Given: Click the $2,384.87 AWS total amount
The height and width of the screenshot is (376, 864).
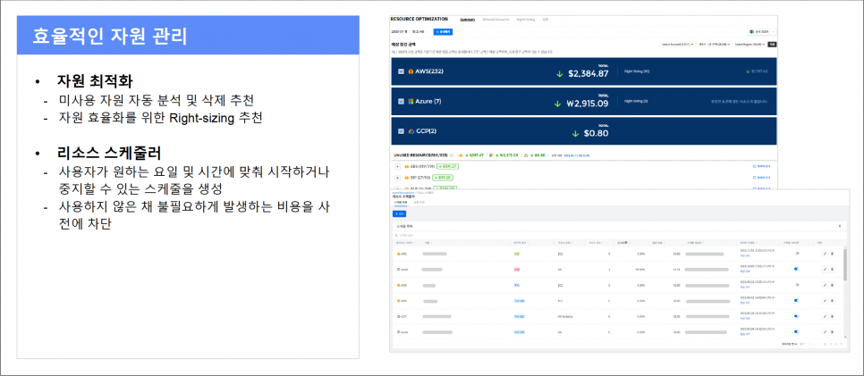Looking at the screenshot, I should pos(588,74).
